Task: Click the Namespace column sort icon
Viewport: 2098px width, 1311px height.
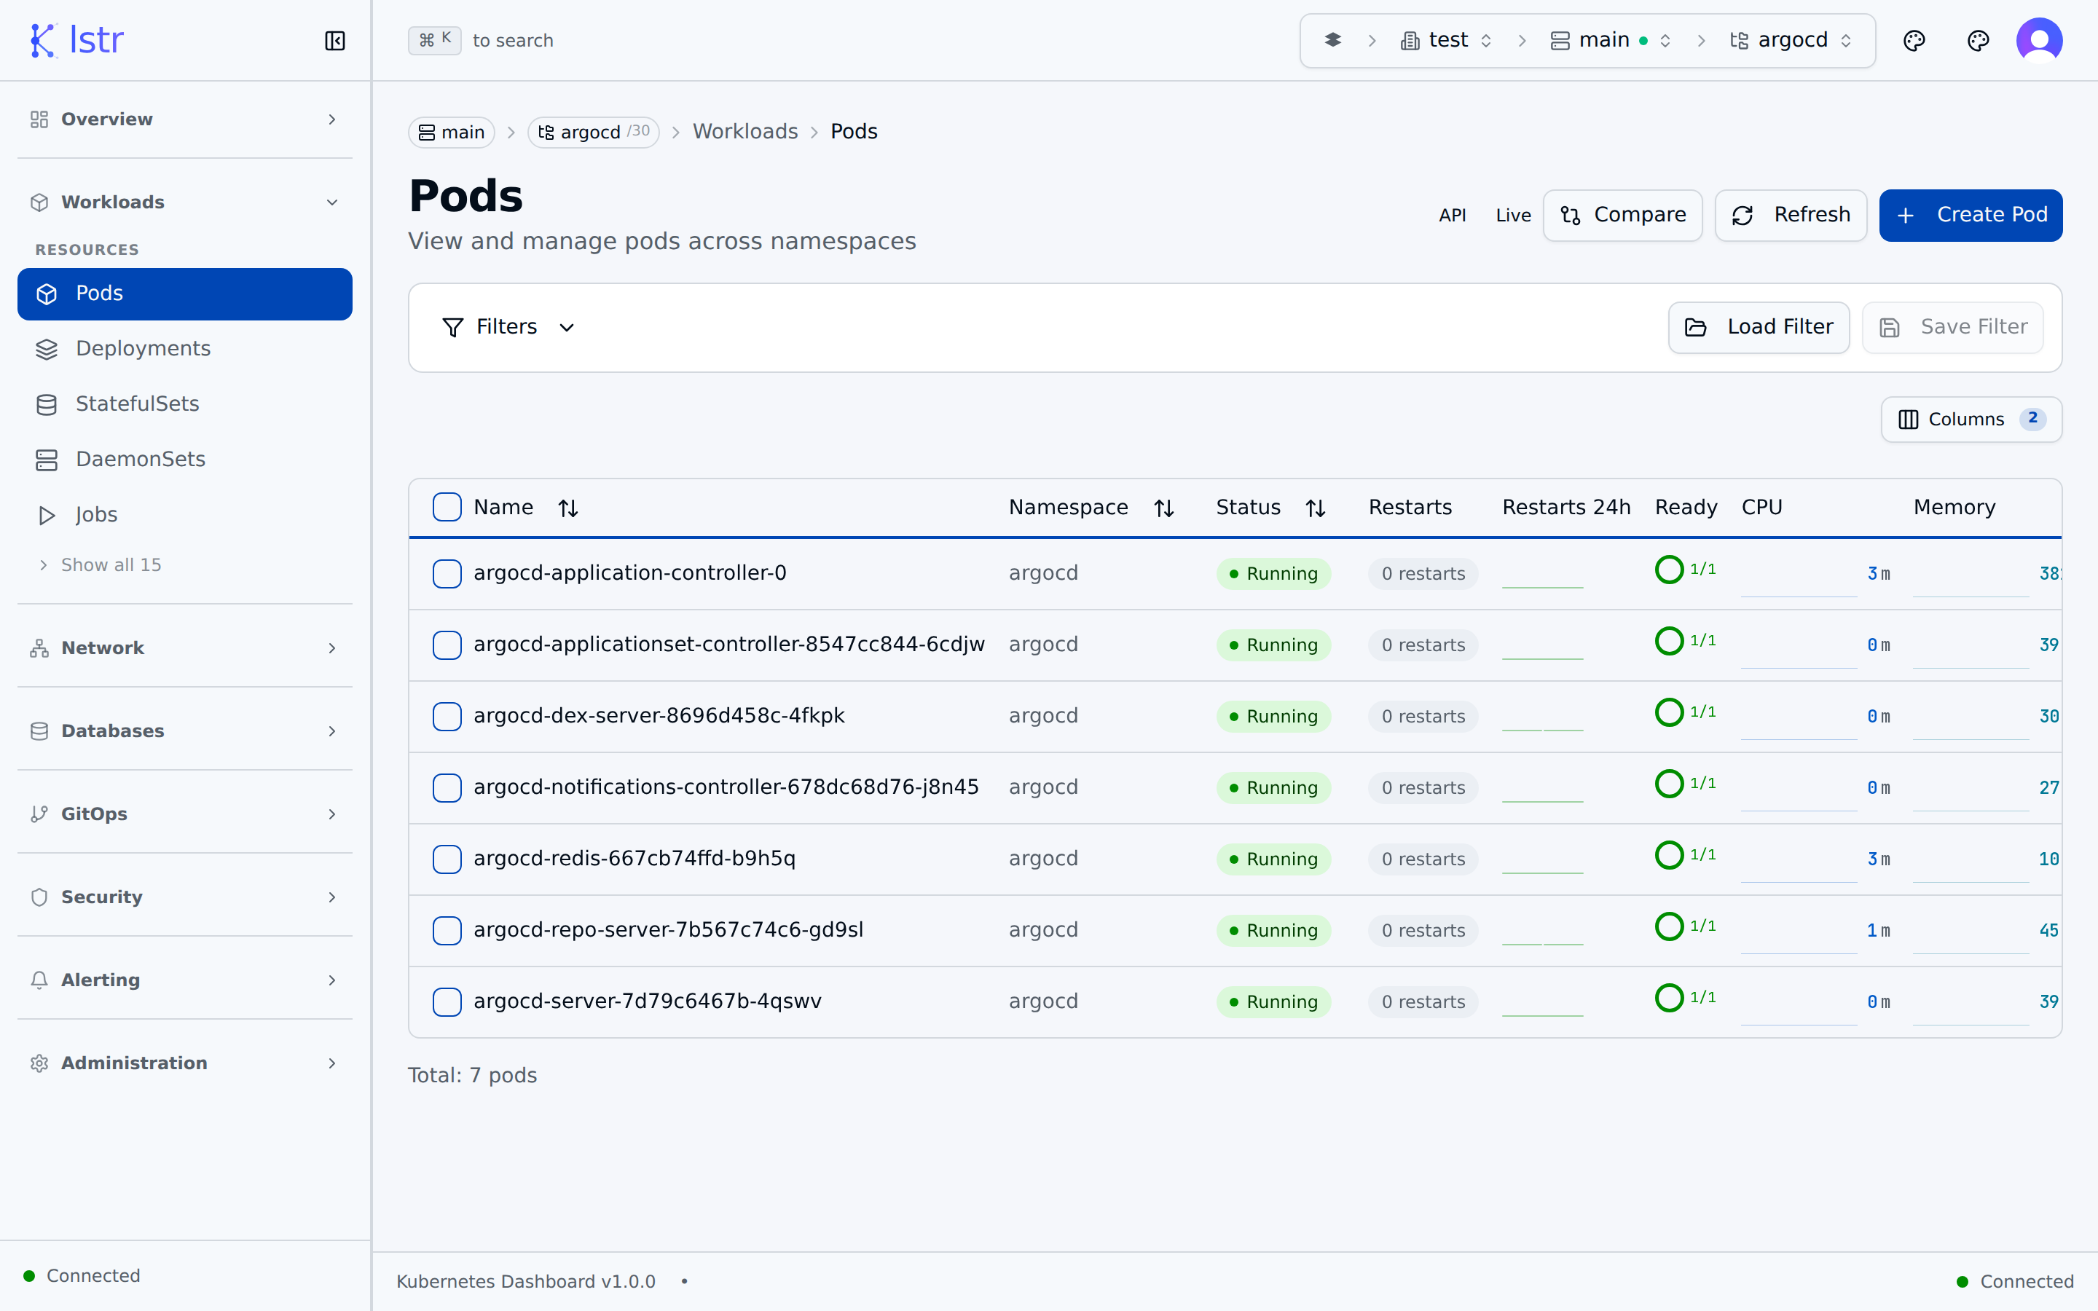Action: point(1163,508)
